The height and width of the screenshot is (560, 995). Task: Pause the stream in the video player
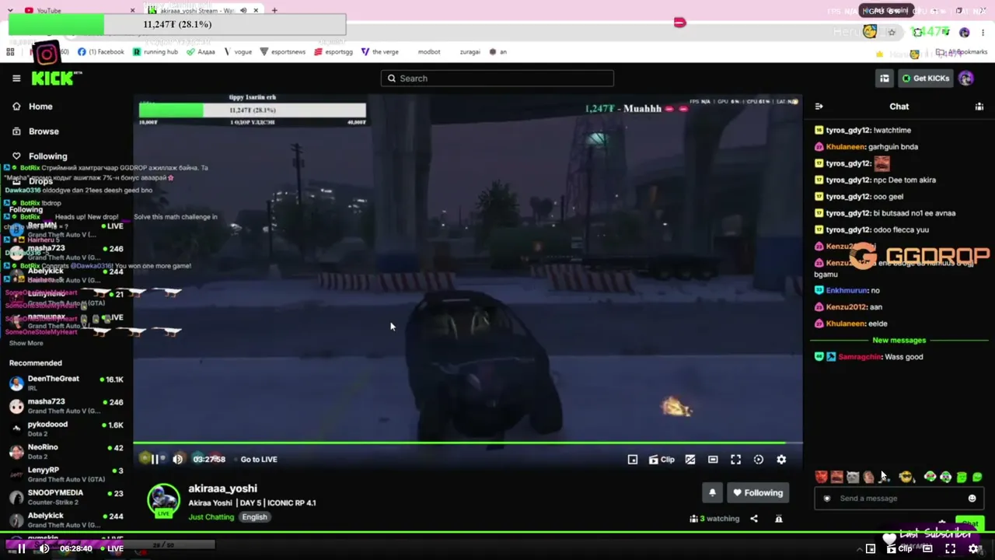coord(155,459)
